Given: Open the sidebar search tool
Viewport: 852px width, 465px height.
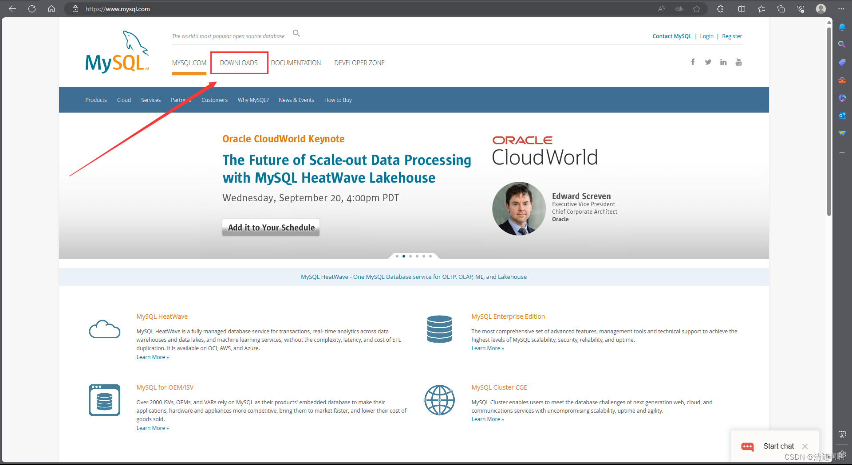Looking at the screenshot, I should click(842, 44).
